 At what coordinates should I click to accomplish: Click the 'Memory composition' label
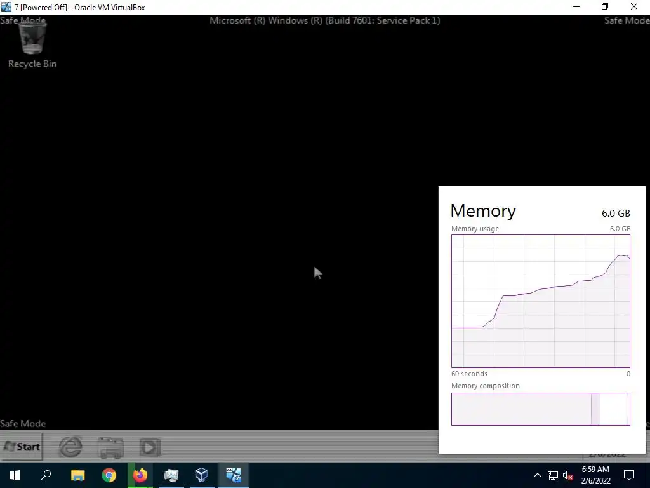(486, 386)
